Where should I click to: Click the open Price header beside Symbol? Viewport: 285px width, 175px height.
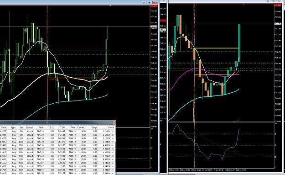[x=41, y=127]
